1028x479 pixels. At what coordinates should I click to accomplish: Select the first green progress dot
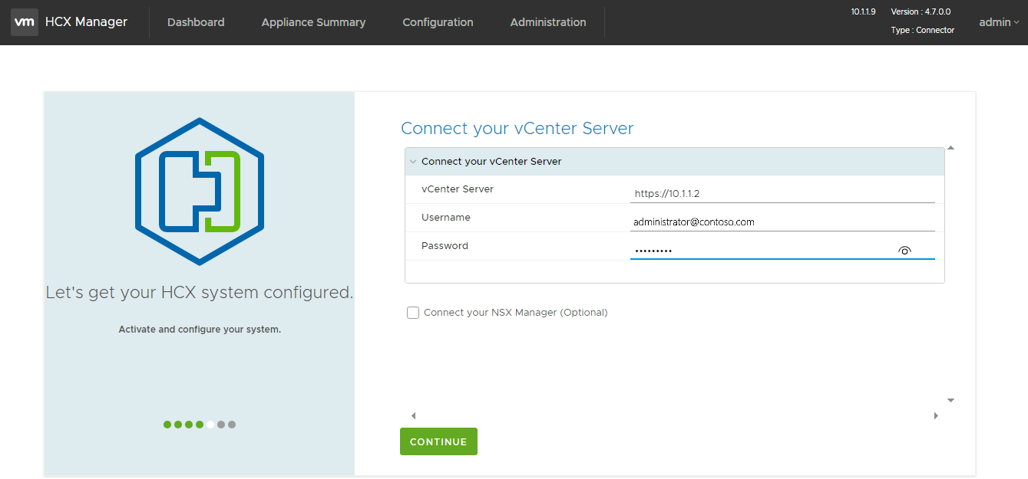(167, 425)
